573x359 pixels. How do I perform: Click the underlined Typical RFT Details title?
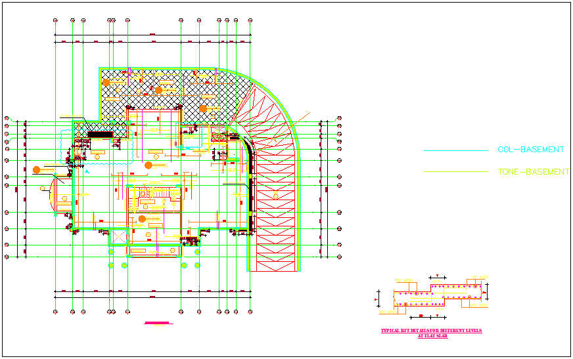coord(432,333)
